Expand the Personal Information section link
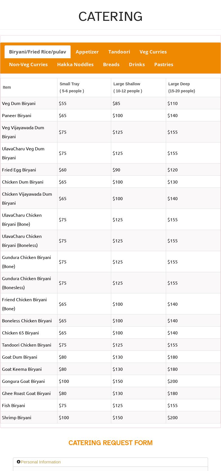 click(x=41, y=462)
